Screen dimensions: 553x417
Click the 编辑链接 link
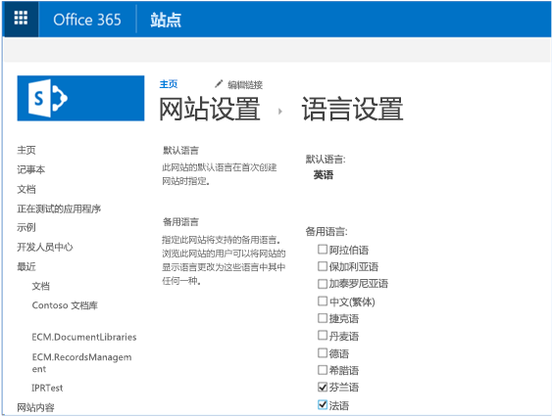point(245,84)
